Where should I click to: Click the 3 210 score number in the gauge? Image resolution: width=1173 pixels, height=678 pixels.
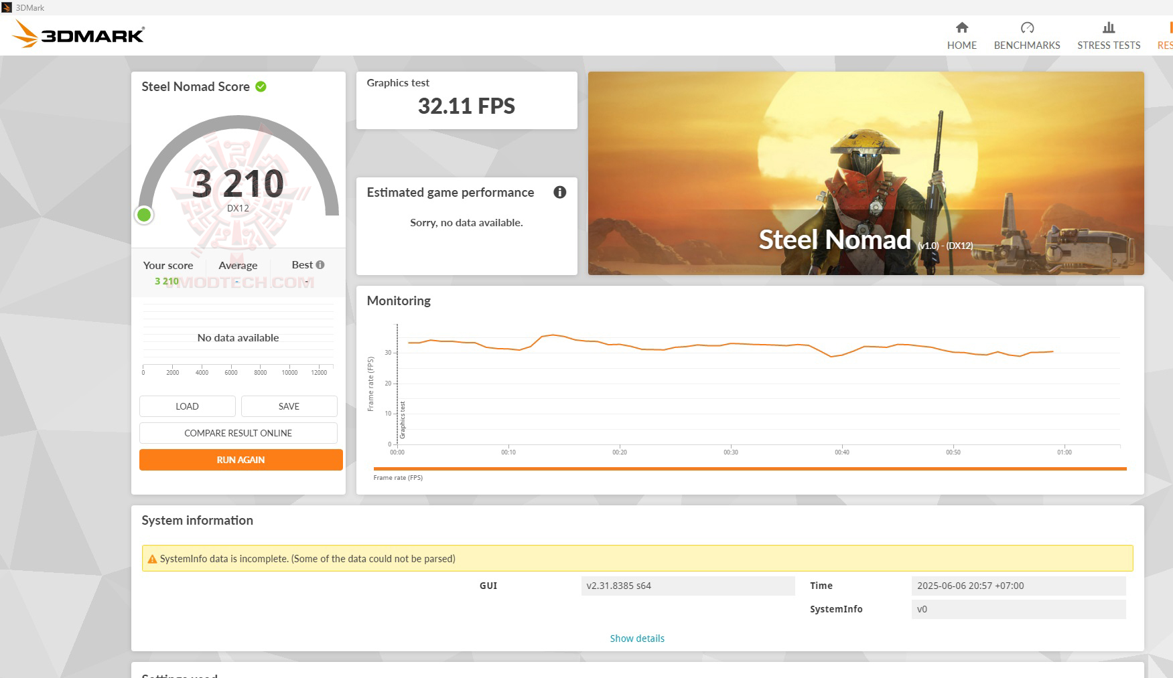click(x=238, y=183)
